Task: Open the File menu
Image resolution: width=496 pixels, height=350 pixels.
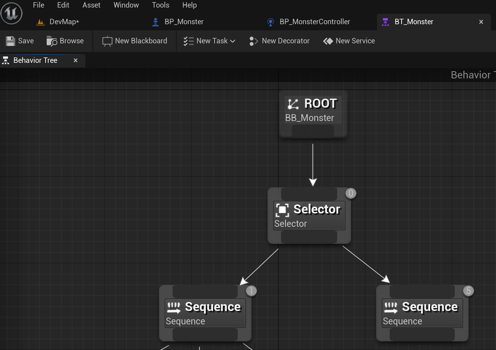Action: pyautogui.click(x=38, y=5)
